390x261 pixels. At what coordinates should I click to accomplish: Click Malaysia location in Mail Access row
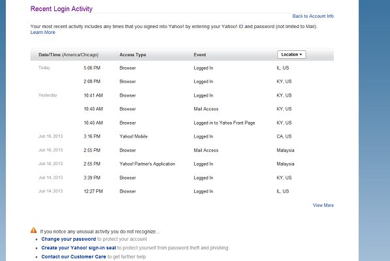click(285, 151)
